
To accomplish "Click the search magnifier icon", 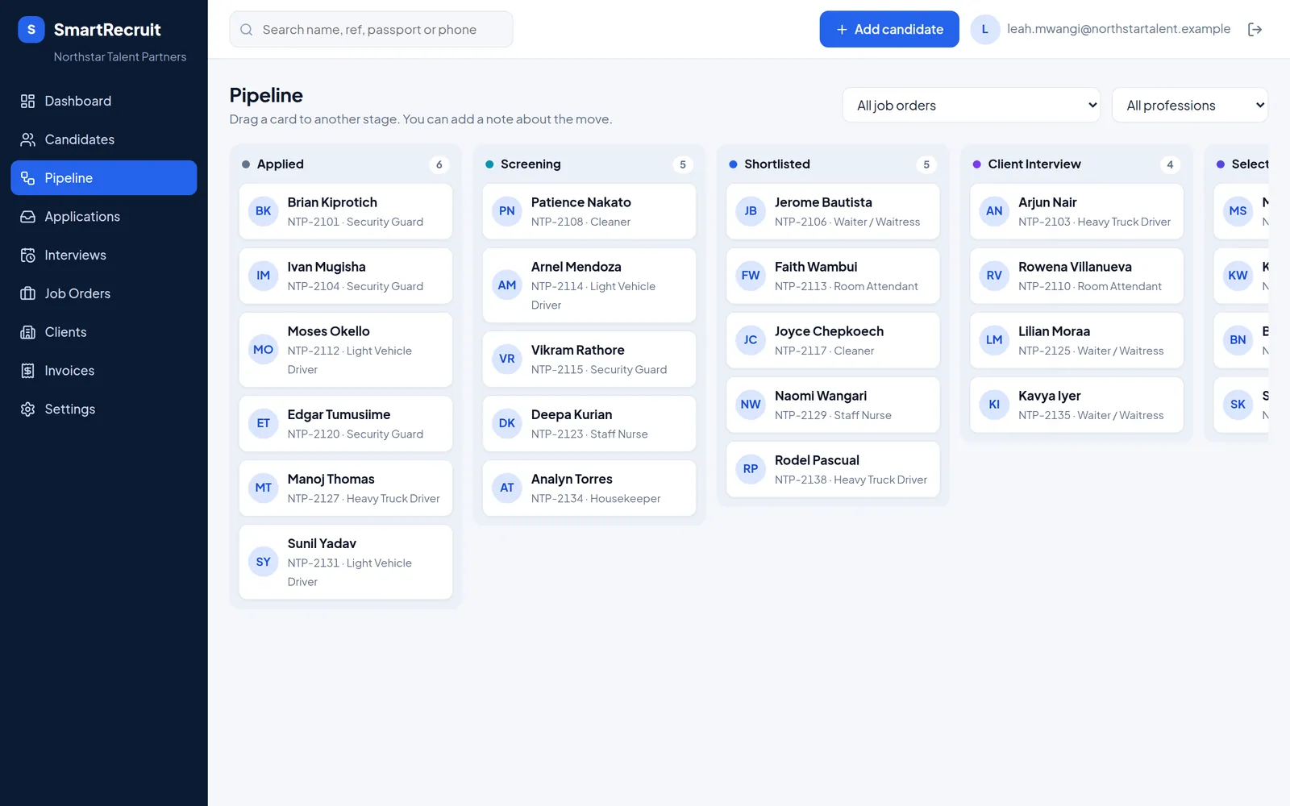I will [247, 30].
